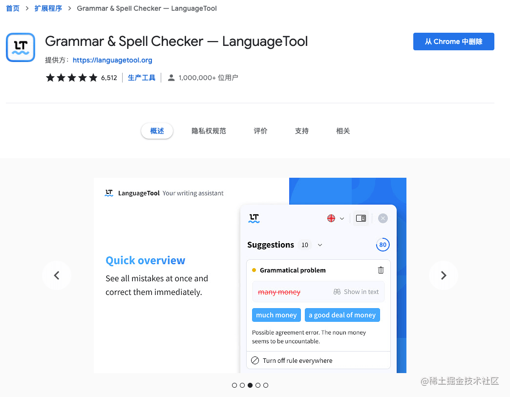510x397 pixels.
Task: Click the LT logo in the suggestions panel
Action: tap(254, 218)
